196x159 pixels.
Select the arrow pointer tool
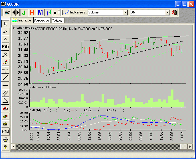pos(5,24)
